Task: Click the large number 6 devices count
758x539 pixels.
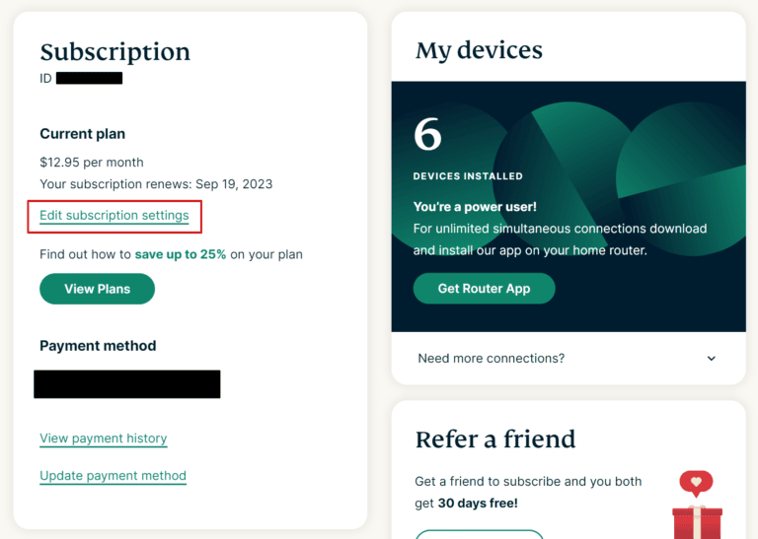Action: point(427,135)
